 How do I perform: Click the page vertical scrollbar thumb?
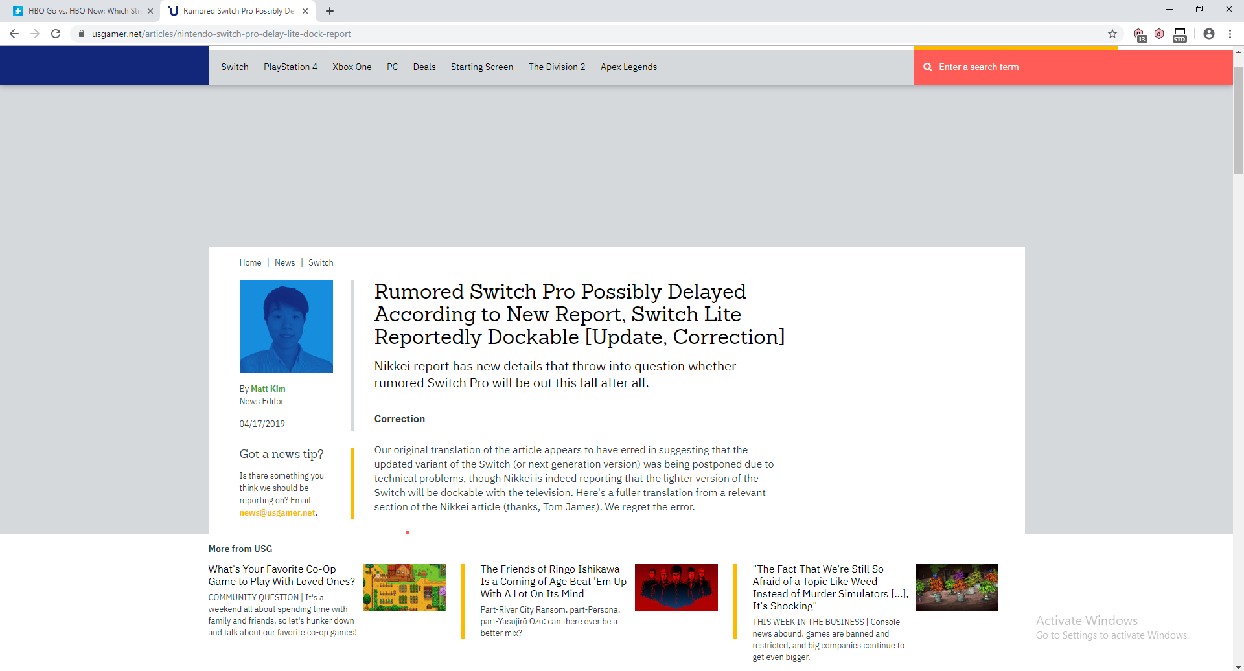1238,120
